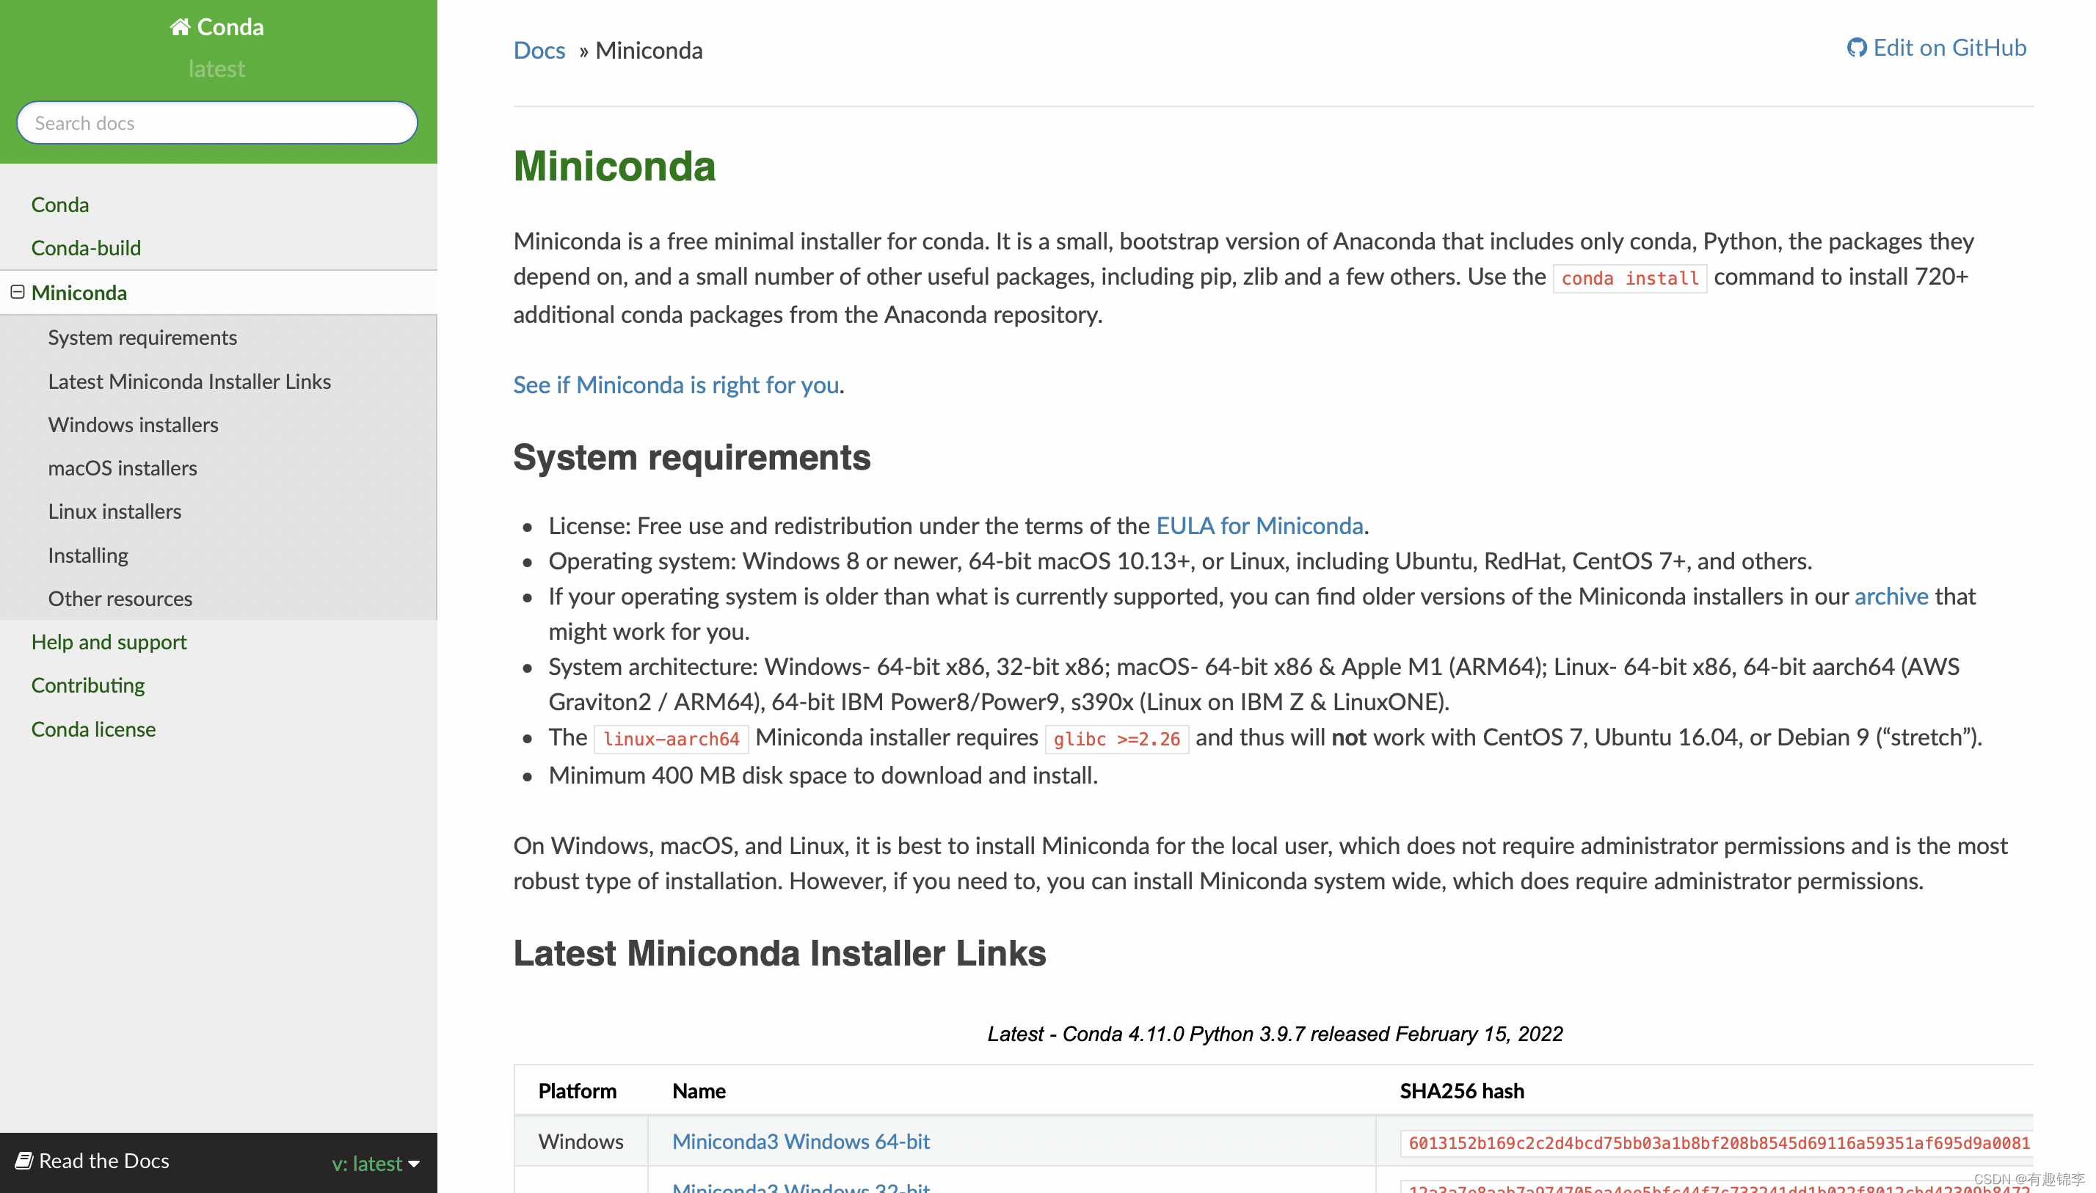Go to Help and support section
2096x1193 pixels.
coord(109,641)
